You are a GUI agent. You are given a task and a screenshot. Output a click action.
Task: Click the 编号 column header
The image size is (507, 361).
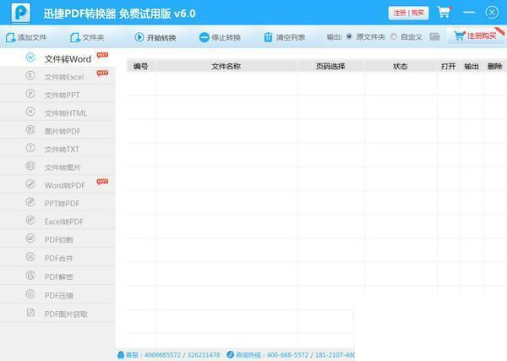[140, 66]
